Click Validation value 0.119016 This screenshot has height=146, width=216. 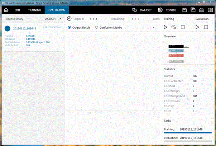(x=30, y=39)
